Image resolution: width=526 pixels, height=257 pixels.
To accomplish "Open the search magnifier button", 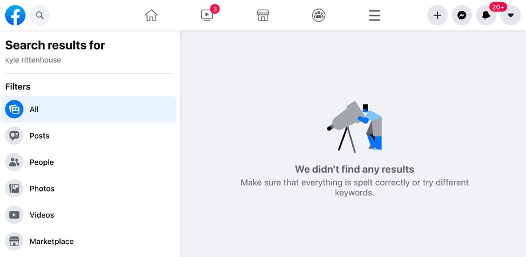I will (39, 15).
